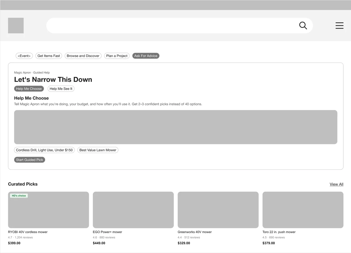Switch to Help Me See It pill
This screenshot has width=351, height=253.
[61, 89]
